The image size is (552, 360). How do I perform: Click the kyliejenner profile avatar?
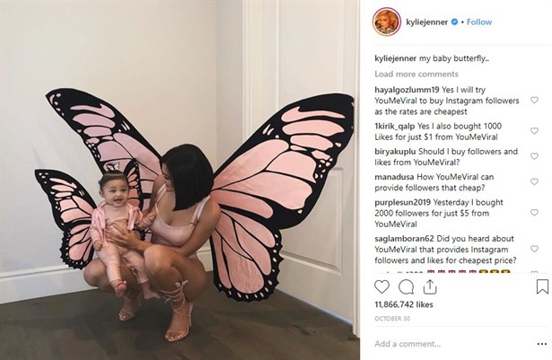386,22
